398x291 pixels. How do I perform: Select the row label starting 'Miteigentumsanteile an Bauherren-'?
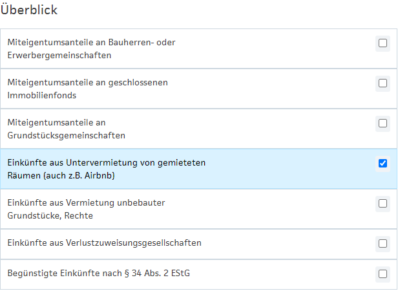point(91,43)
